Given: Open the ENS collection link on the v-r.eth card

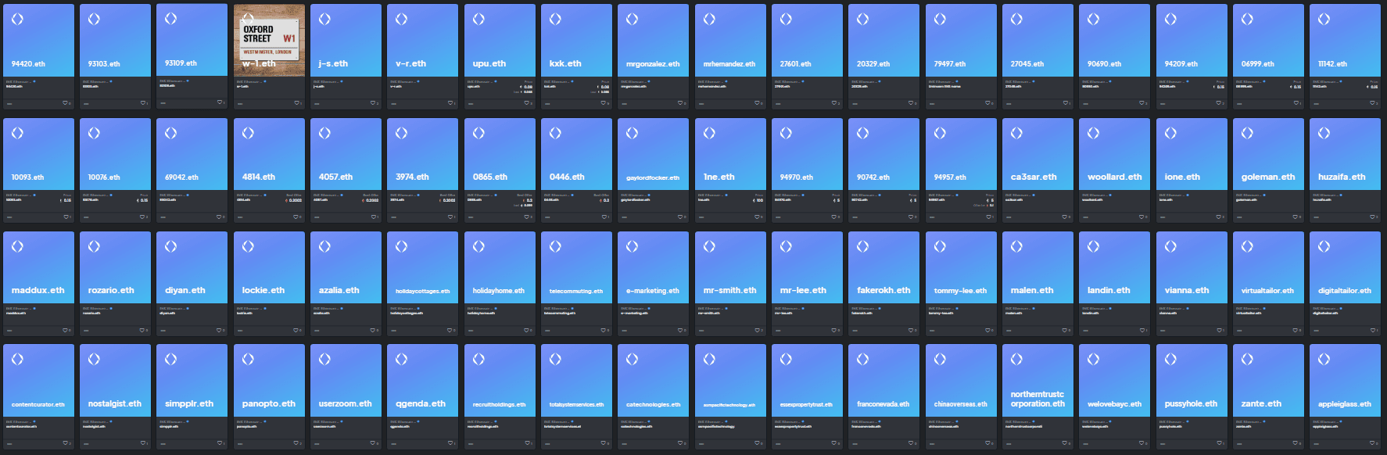Looking at the screenshot, I should (x=402, y=81).
